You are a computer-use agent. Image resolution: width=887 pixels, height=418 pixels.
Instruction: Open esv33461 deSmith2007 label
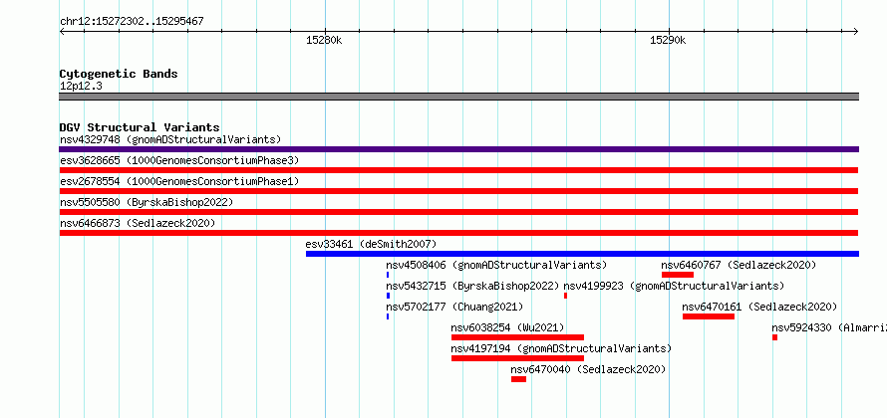[x=371, y=244]
